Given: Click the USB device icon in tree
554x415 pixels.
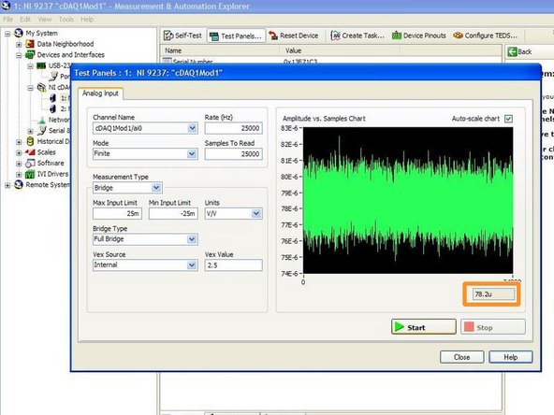Looking at the screenshot, I should 41,65.
